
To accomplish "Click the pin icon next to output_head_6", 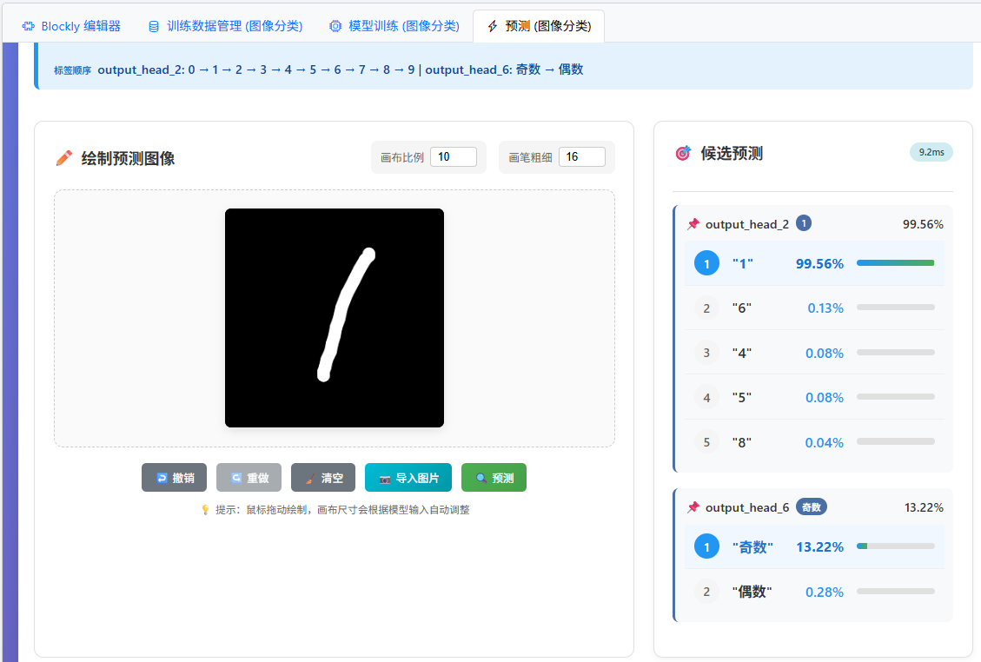I will tap(693, 507).
